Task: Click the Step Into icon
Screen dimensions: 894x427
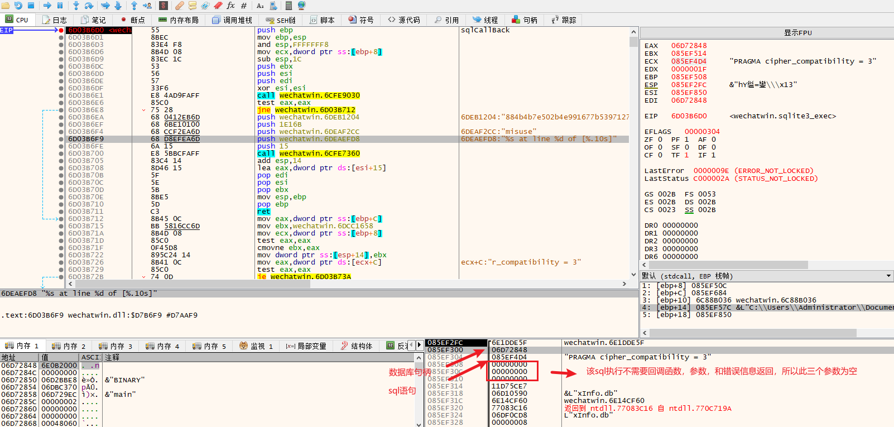Action: [76, 6]
